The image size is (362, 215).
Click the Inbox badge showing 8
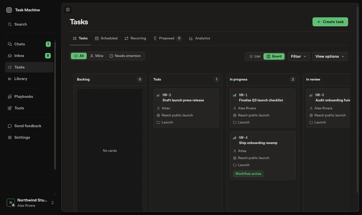click(x=48, y=56)
